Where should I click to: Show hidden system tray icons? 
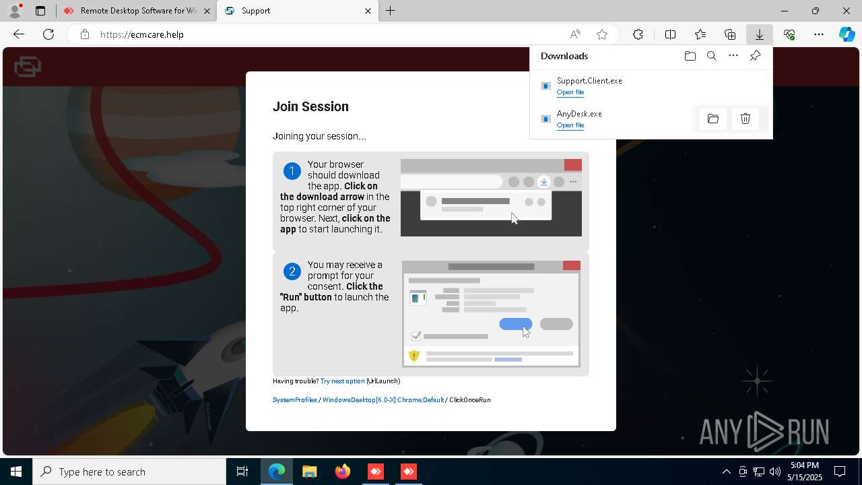pos(727,472)
